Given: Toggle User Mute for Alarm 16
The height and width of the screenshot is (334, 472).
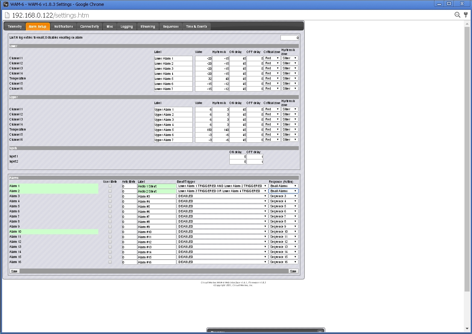Looking at the screenshot, I should [110, 262].
